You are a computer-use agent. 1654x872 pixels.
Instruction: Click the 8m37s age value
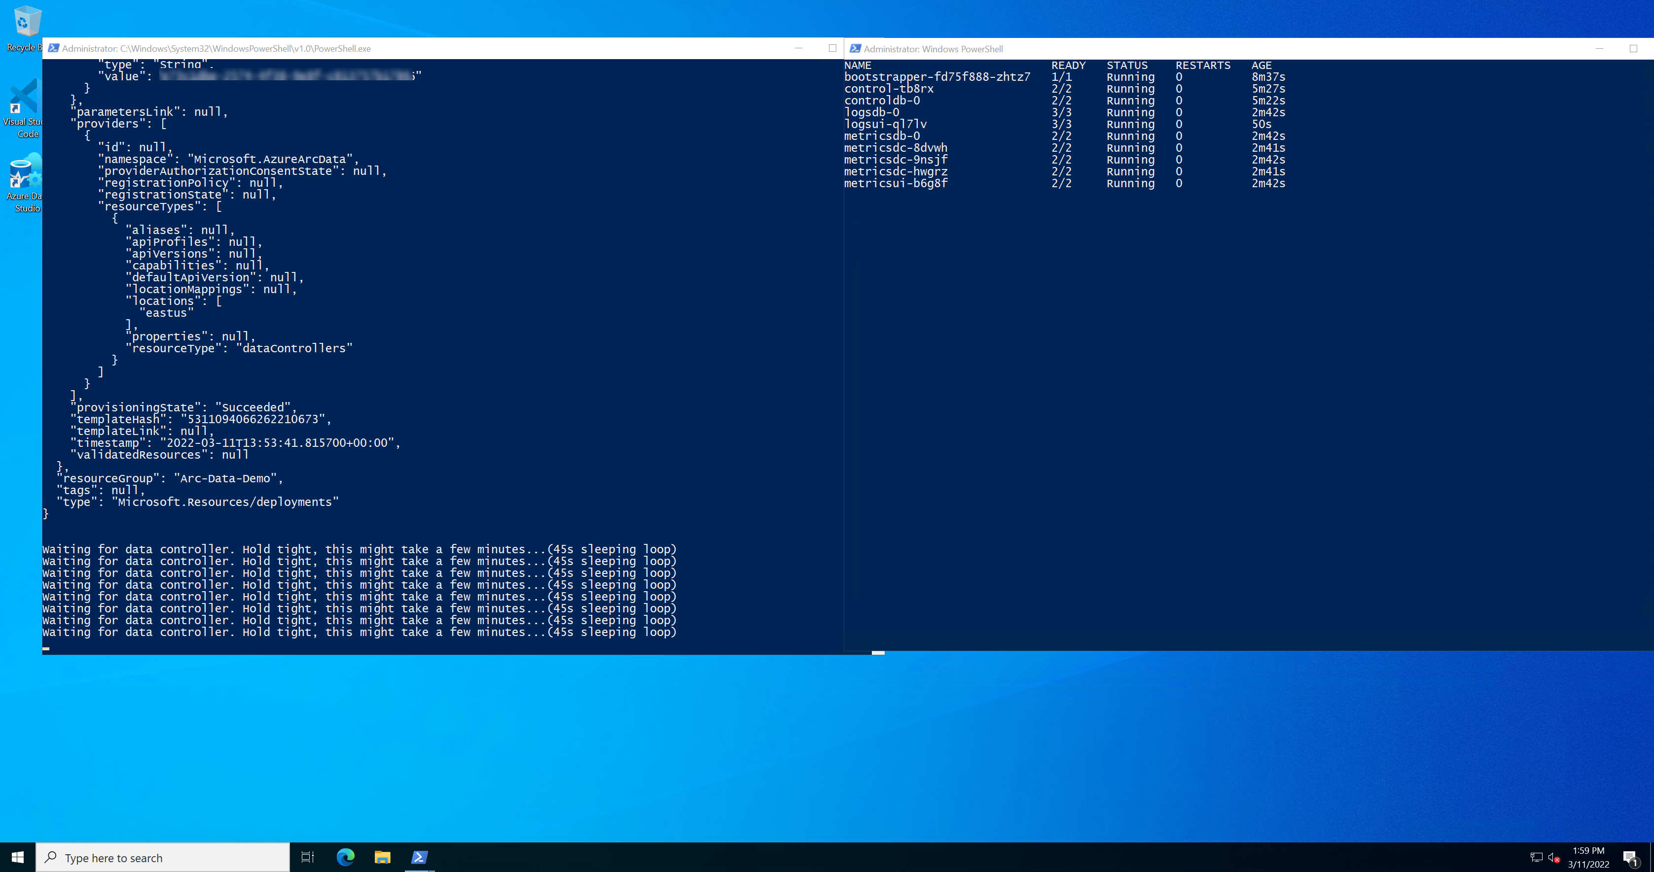[x=1268, y=77]
